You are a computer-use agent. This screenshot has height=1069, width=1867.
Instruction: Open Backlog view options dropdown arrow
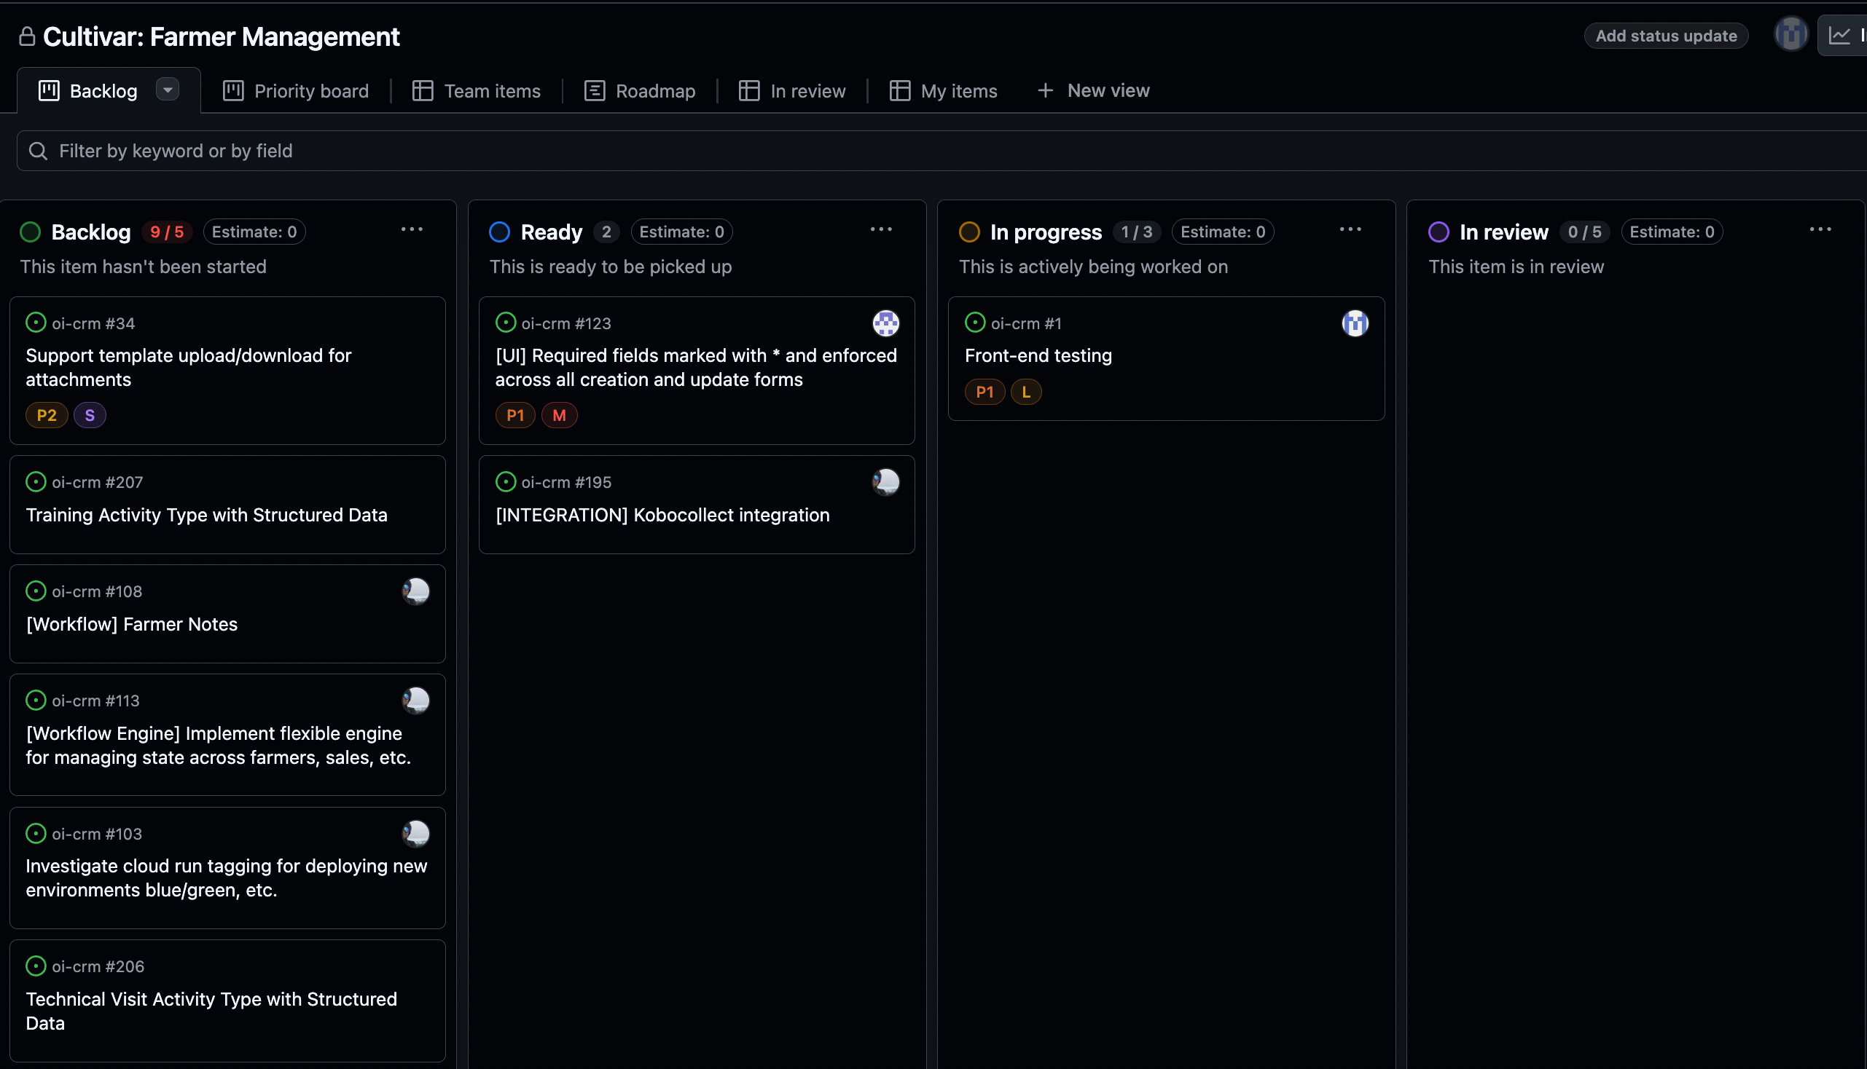click(x=168, y=90)
